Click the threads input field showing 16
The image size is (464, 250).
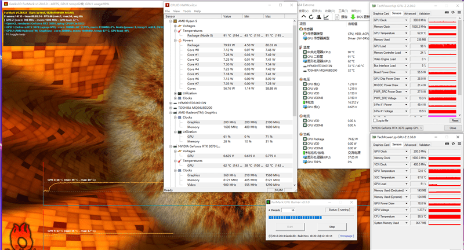288,210
